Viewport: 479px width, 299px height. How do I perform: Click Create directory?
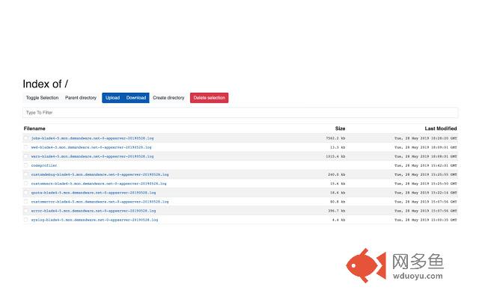[168, 98]
